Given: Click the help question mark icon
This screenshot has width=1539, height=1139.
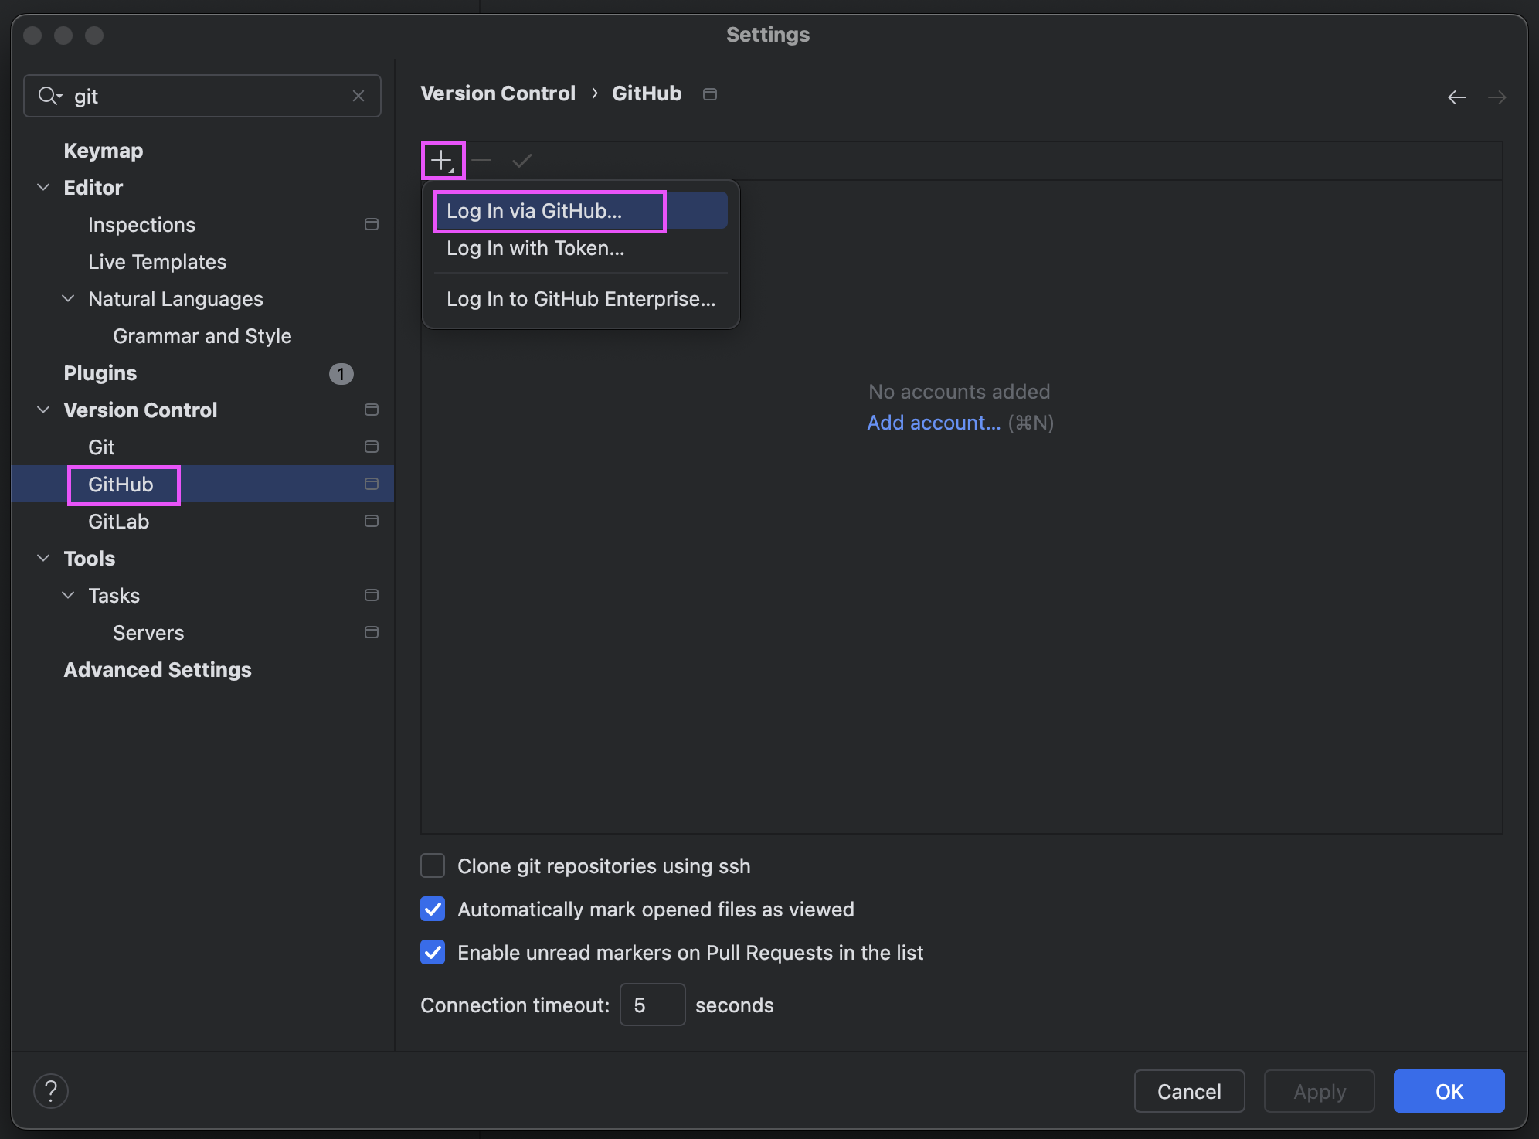Looking at the screenshot, I should [x=51, y=1090].
